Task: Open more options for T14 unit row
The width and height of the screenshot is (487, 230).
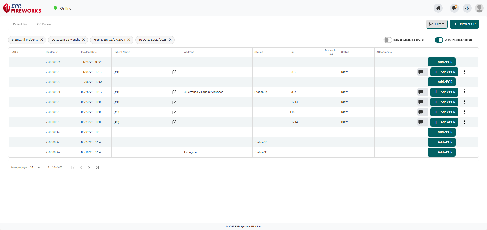Action: tap(464, 112)
